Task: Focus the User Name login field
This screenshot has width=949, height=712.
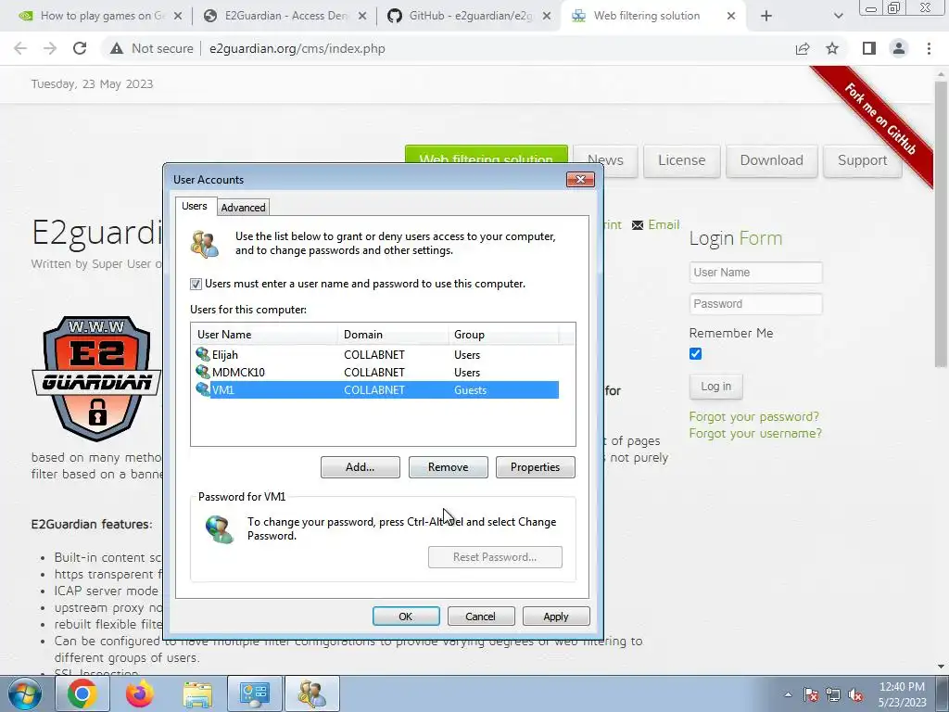Action: (756, 273)
